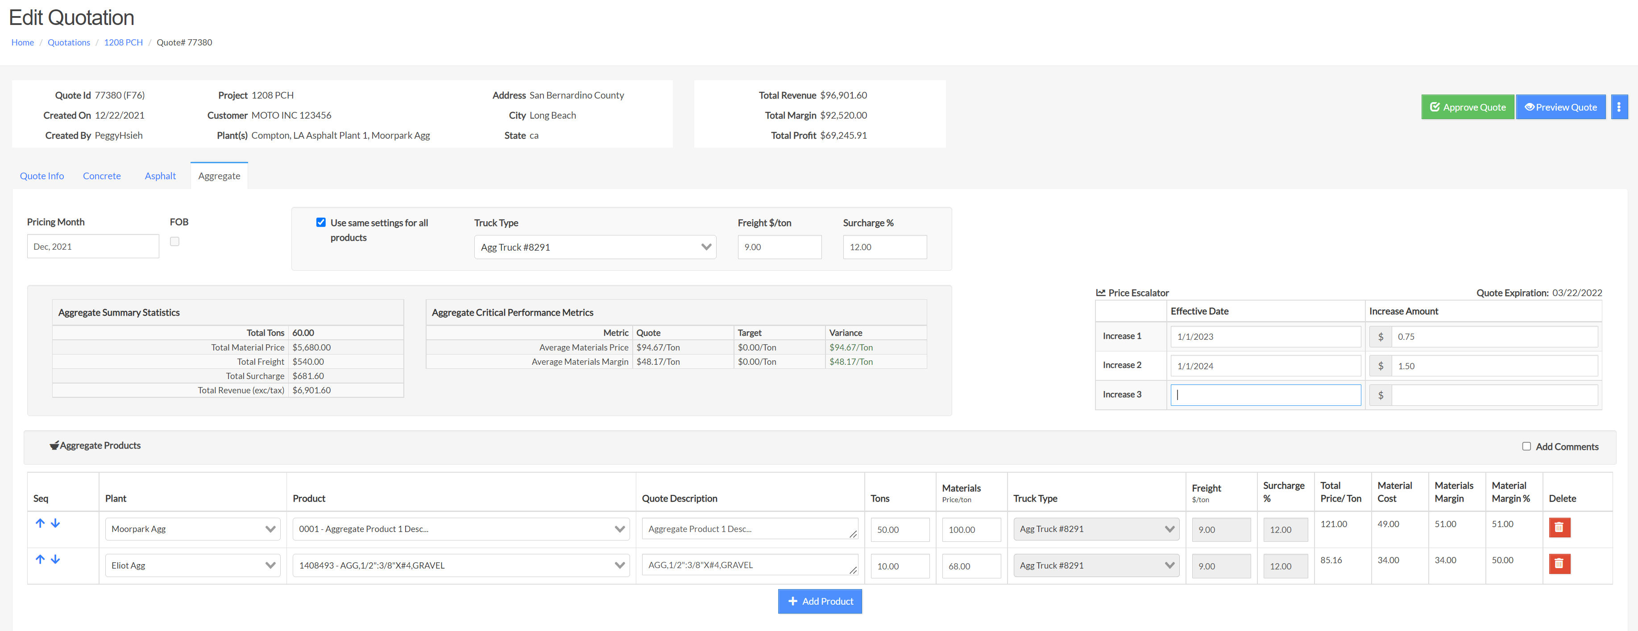Viewport: 1638px width, 631px height.
Task: Open the three-dot more options menu
Action: (x=1618, y=107)
